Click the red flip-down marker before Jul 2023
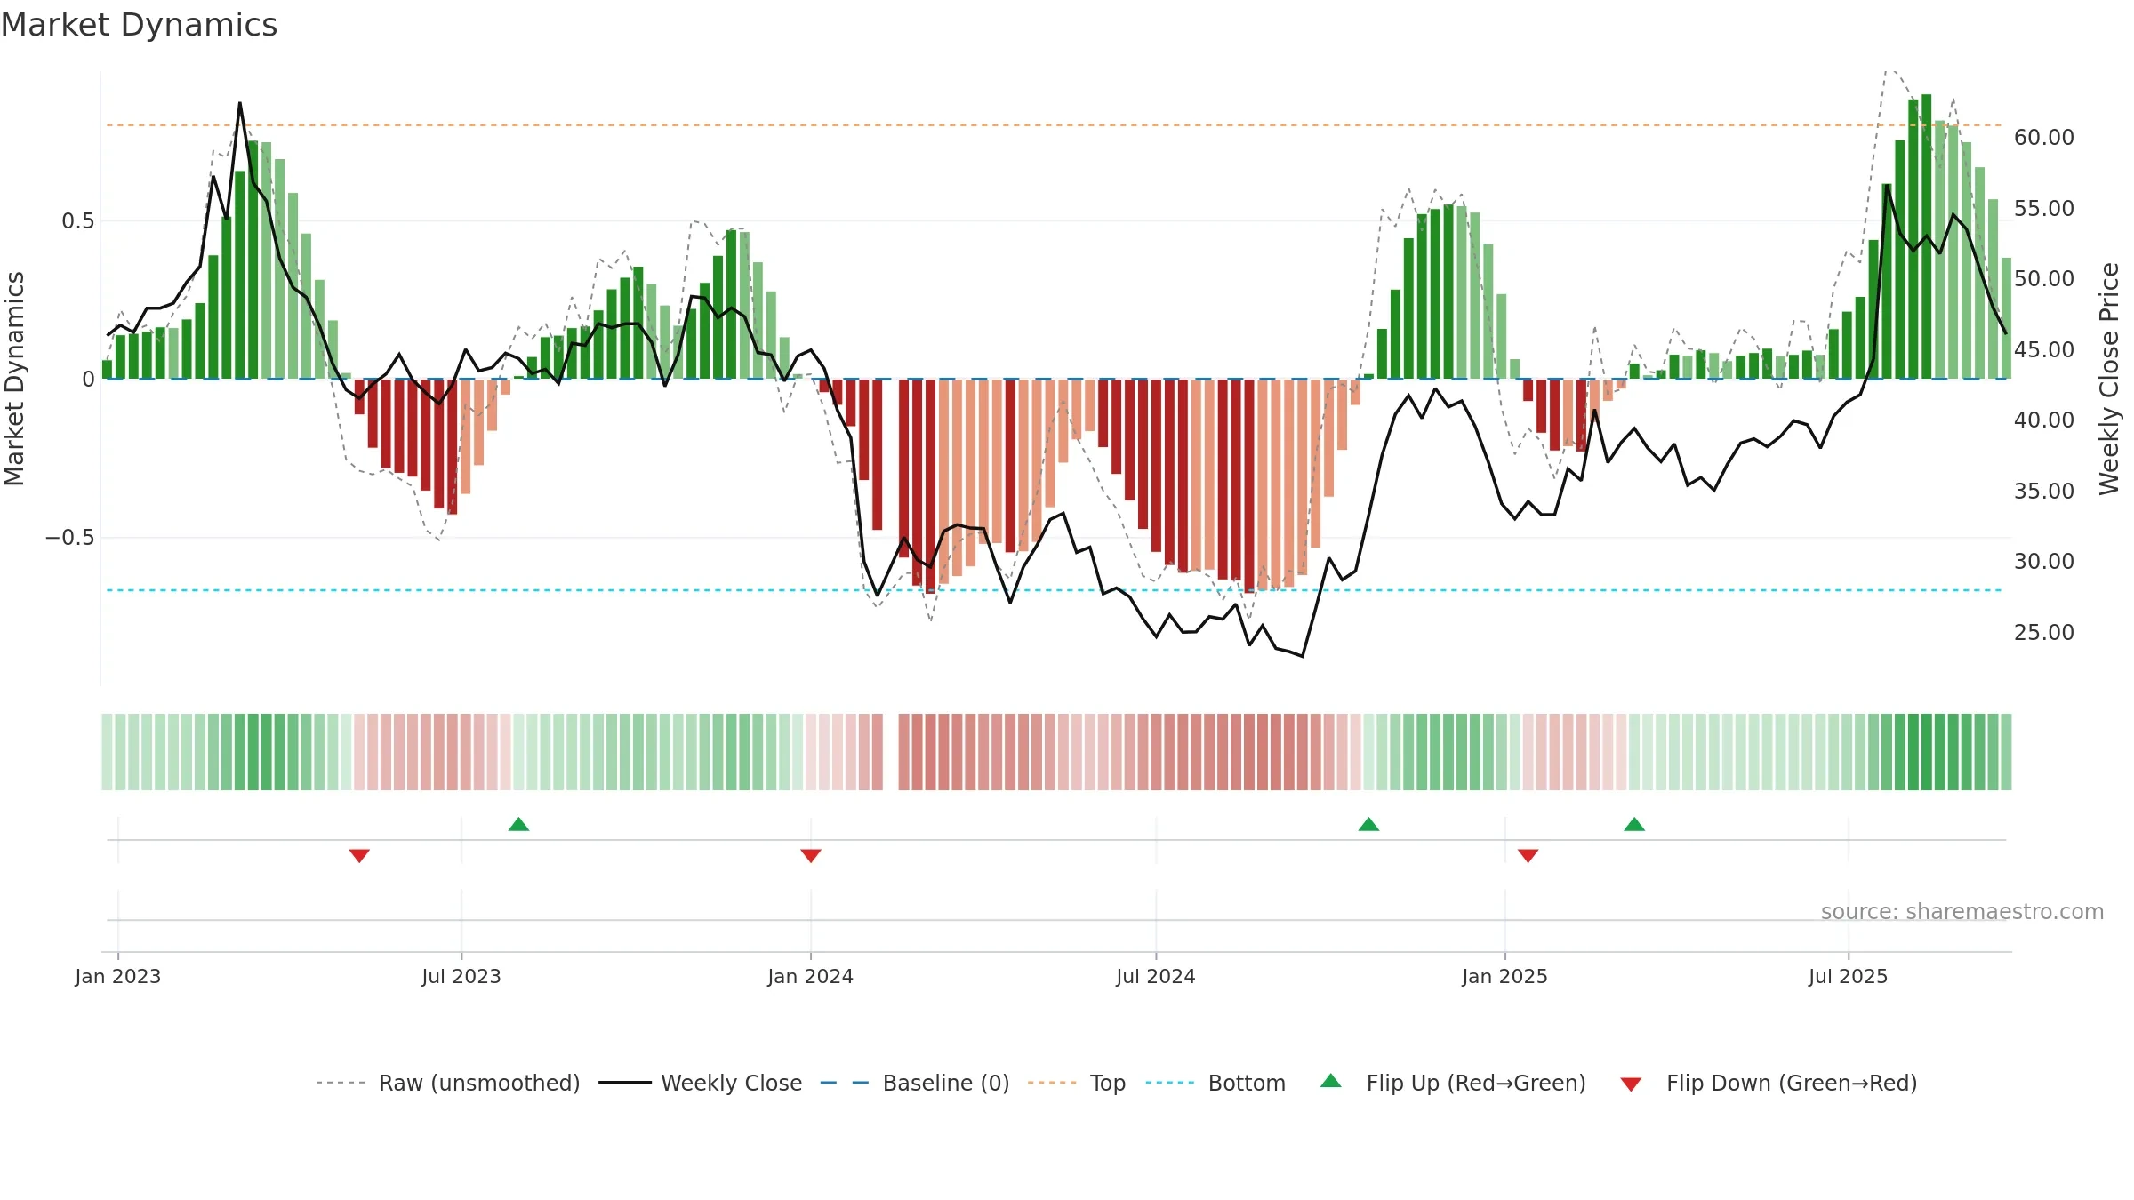 click(x=359, y=855)
